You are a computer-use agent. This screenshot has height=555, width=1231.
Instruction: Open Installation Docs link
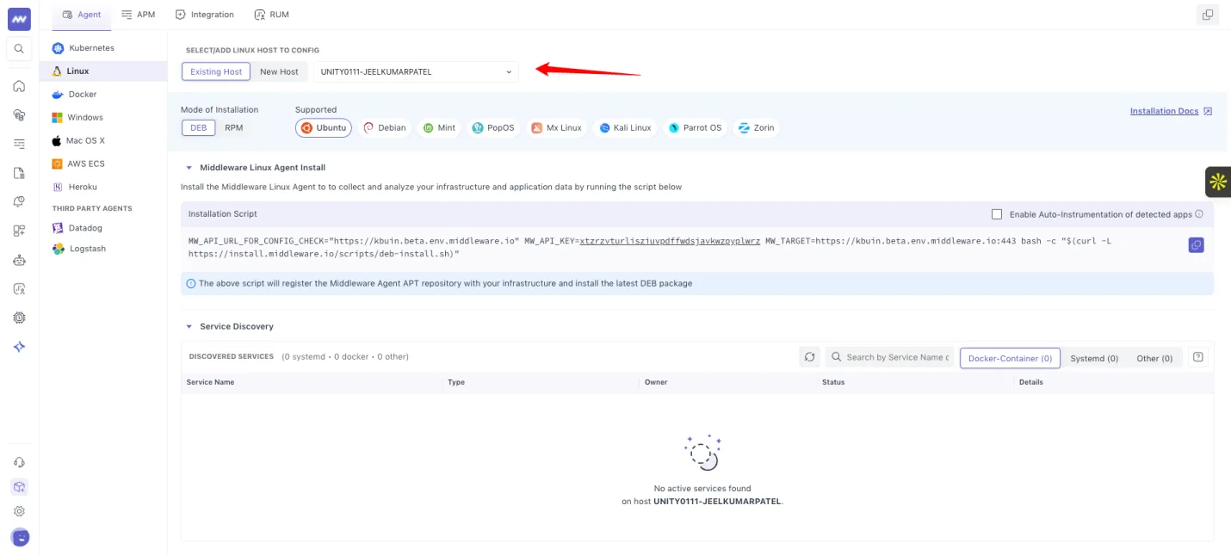click(1171, 111)
